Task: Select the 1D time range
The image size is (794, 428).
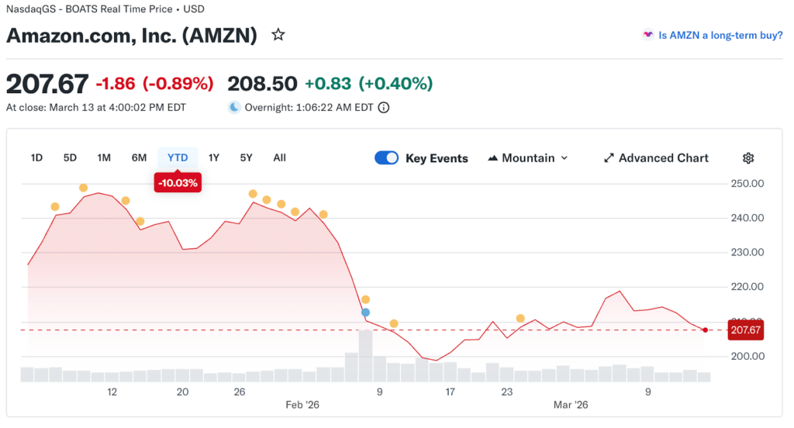Action: click(x=36, y=158)
